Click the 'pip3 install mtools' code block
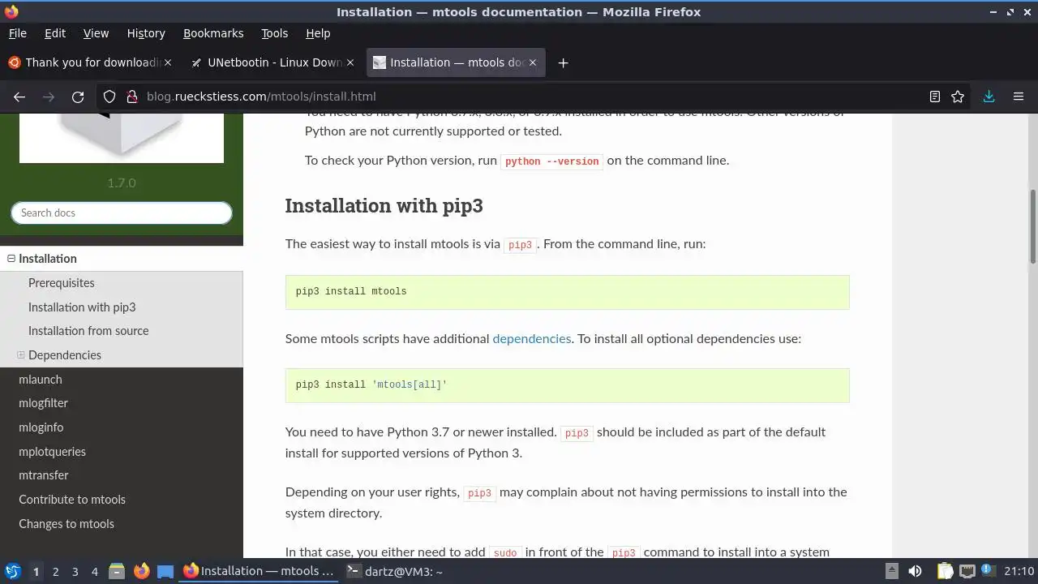This screenshot has height=584, width=1038. coord(568,292)
